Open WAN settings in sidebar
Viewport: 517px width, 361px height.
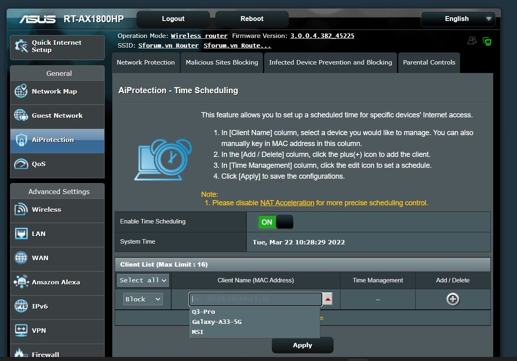[x=57, y=259]
